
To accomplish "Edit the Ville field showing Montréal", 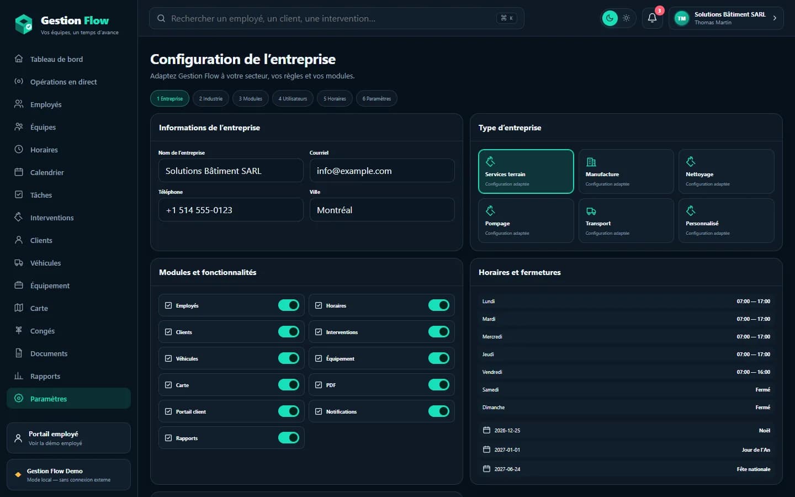I will pyautogui.click(x=382, y=210).
